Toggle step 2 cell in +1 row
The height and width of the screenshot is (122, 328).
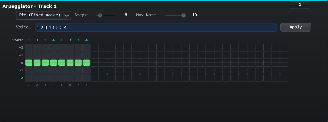pyautogui.click(x=37, y=55)
